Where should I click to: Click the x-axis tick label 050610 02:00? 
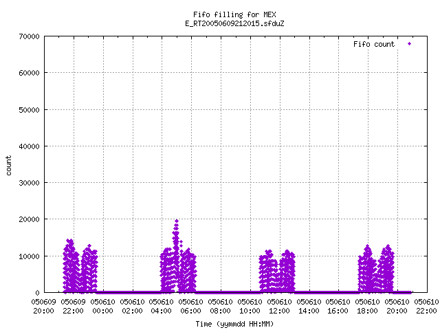[132, 307]
